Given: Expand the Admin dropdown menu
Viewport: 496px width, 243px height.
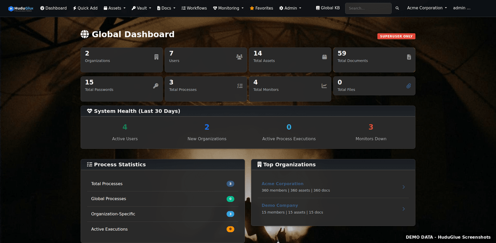Looking at the screenshot, I should point(290,8).
